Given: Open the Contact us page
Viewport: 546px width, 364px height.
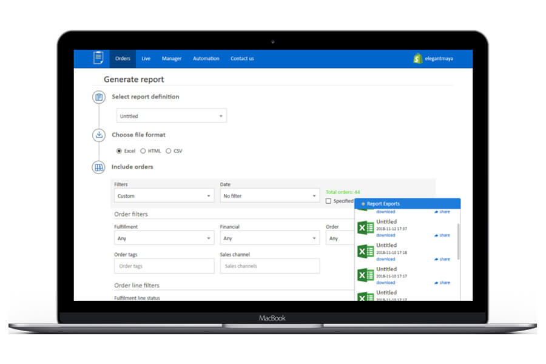Looking at the screenshot, I should [x=242, y=58].
